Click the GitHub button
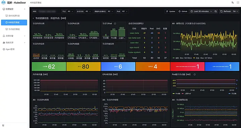 click(183, 11)
